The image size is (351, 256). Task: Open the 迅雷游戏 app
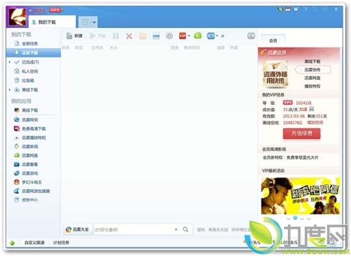30,173
